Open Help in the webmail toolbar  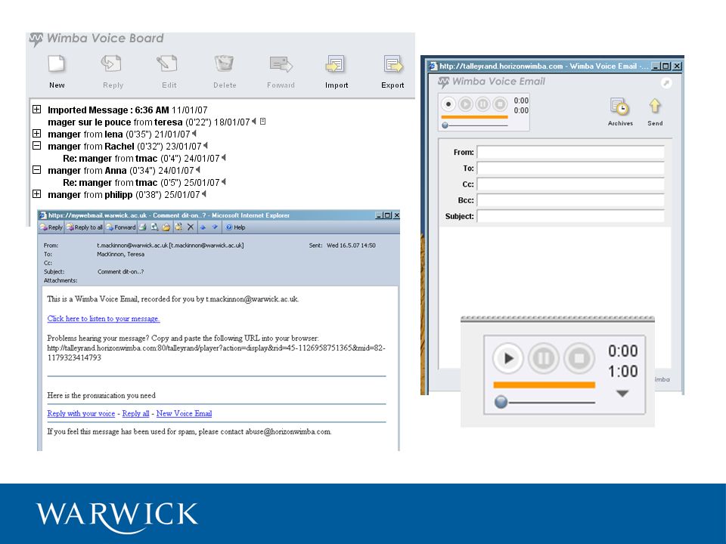click(x=236, y=227)
